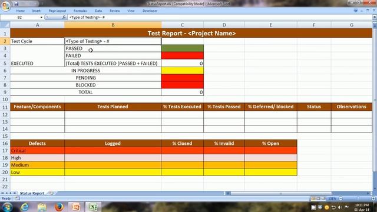Viewport: 377px width, 212px height.
Task: Open Firefox from taskbar
Action: pyautogui.click(x=59, y=207)
